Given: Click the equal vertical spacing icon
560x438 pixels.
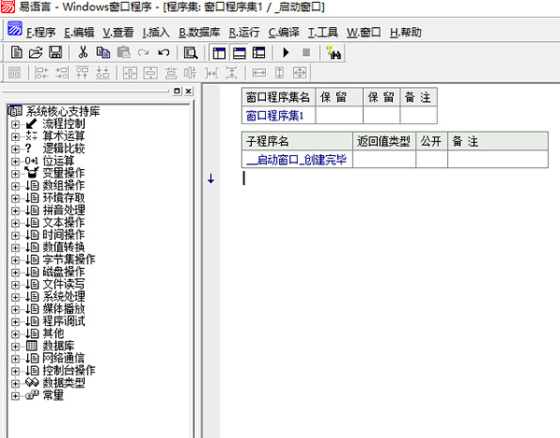Looking at the screenshot, I should tap(231, 73).
